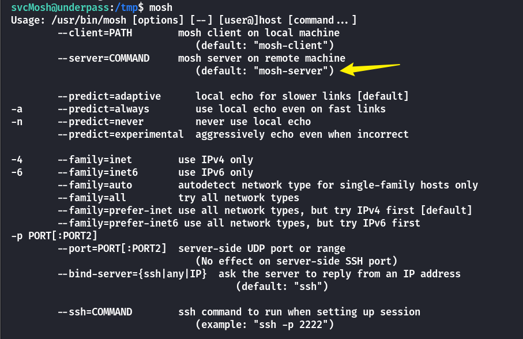Click the svcMosh@underpass prompt text
This screenshot has height=339, width=523.
click(x=60, y=7)
